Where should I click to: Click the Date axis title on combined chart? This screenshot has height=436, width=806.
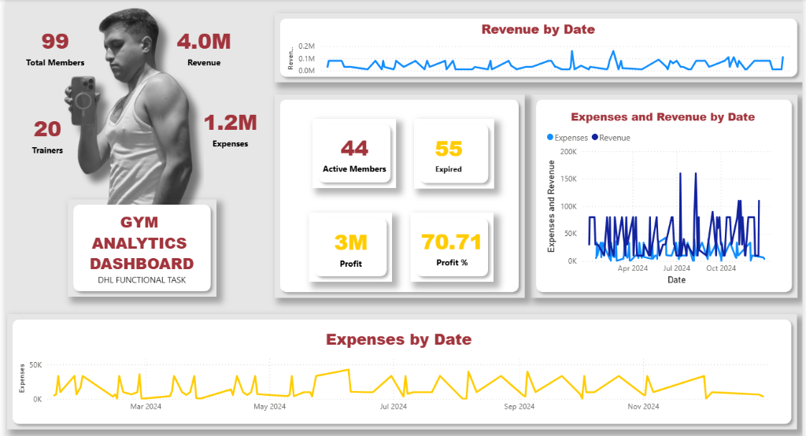coord(676,279)
